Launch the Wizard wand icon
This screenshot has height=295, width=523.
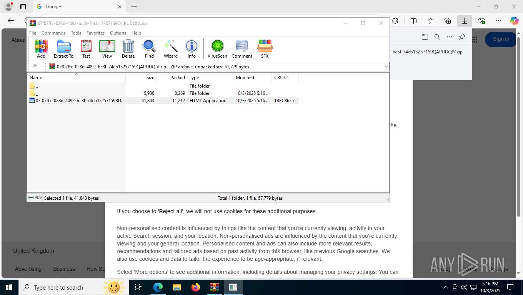coord(171,49)
